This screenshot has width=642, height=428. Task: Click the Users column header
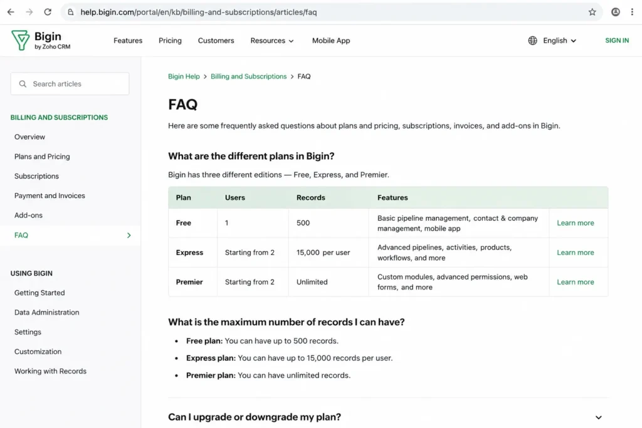click(x=234, y=197)
